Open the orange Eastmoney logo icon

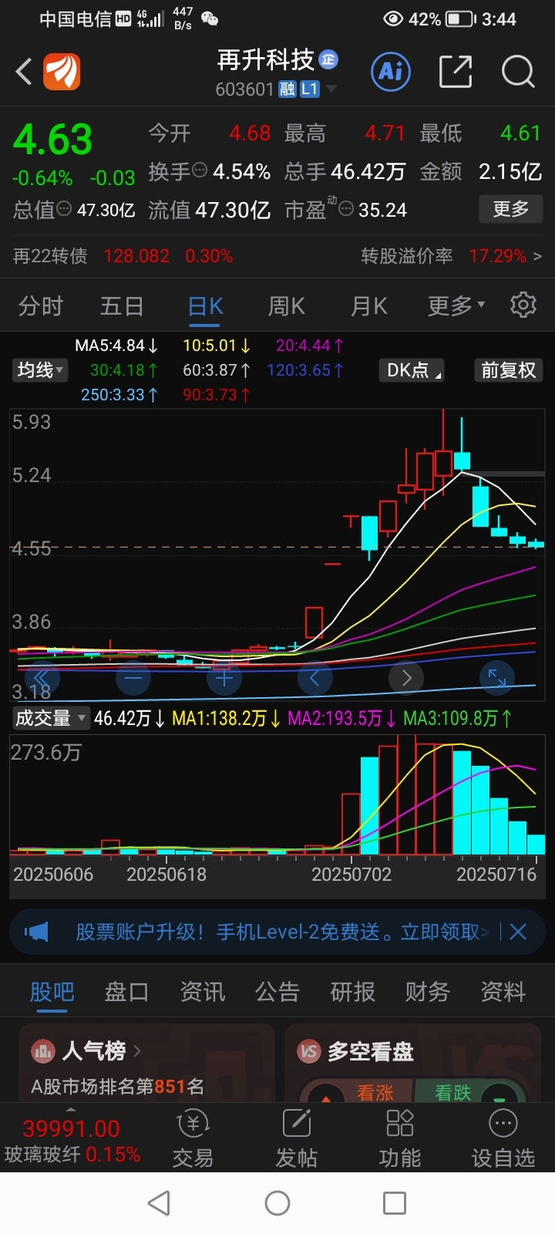pos(62,72)
